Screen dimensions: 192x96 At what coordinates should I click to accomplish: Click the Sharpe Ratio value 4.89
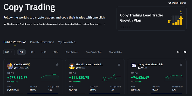point(112,90)
